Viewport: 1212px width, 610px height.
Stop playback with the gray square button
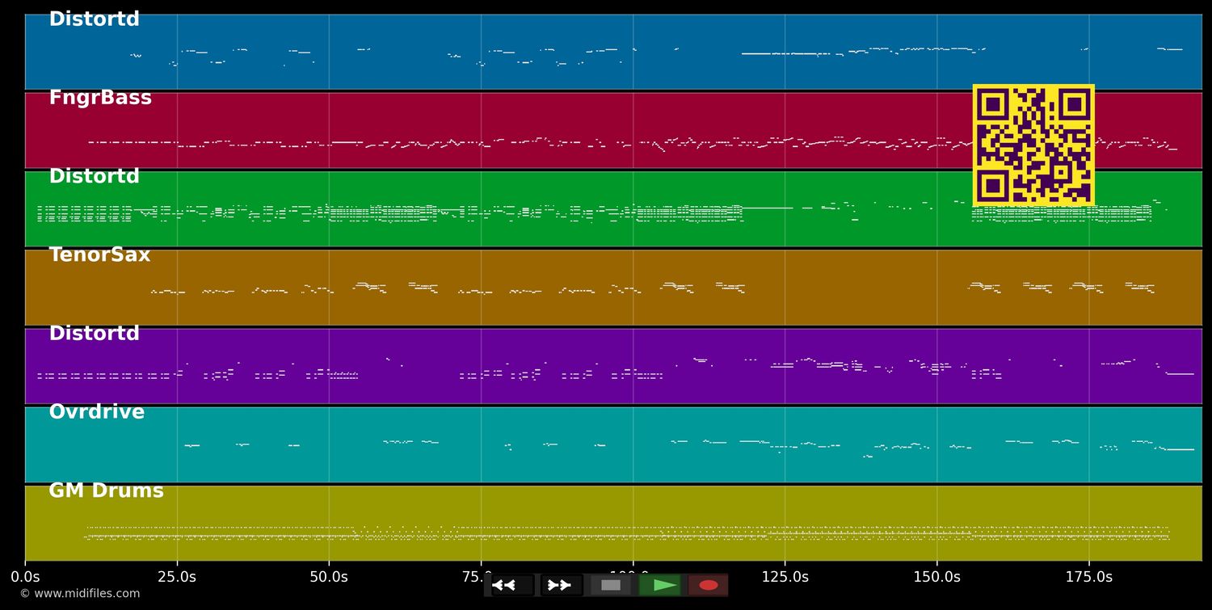(x=611, y=585)
